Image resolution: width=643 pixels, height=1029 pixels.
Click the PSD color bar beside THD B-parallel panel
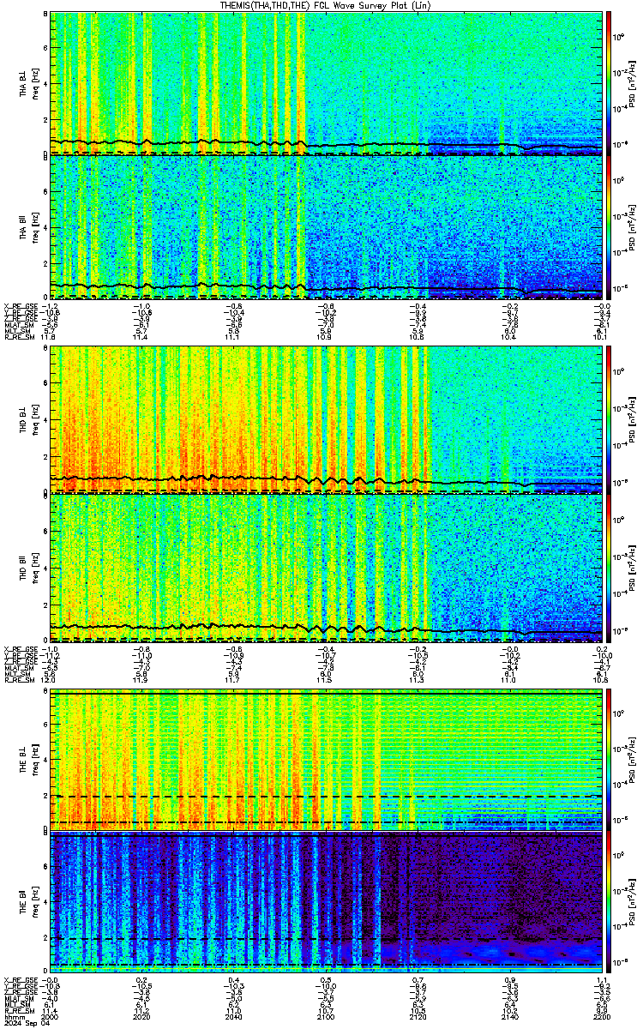pos(610,568)
